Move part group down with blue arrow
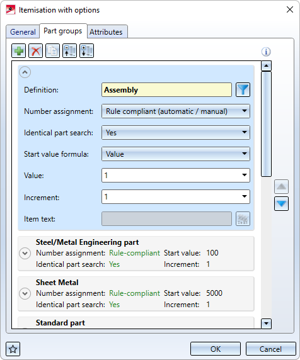The image size is (300, 360). point(281,204)
